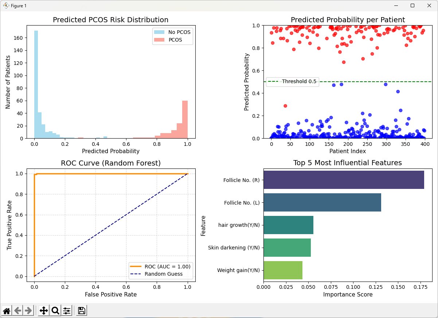Screen dimensions: 438x318
Task: Open the Configure subplots sliders icon
Action: tap(67, 311)
